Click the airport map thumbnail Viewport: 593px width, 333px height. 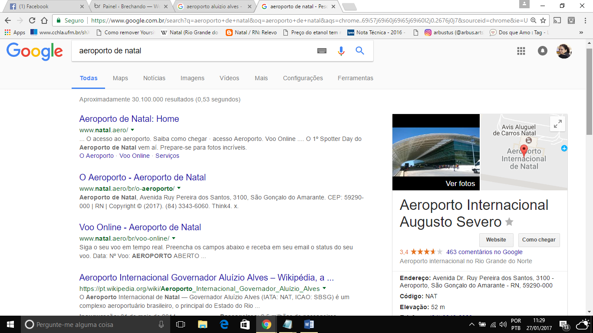pyautogui.click(x=524, y=152)
